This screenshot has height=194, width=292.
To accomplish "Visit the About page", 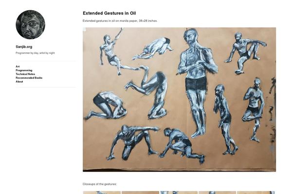I will (x=19, y=81).
